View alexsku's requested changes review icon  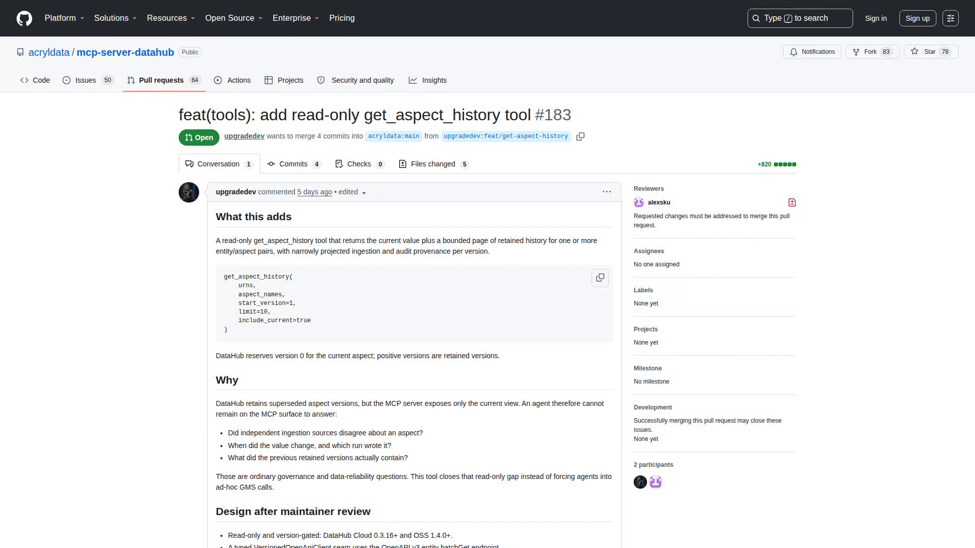coord(792,202)
